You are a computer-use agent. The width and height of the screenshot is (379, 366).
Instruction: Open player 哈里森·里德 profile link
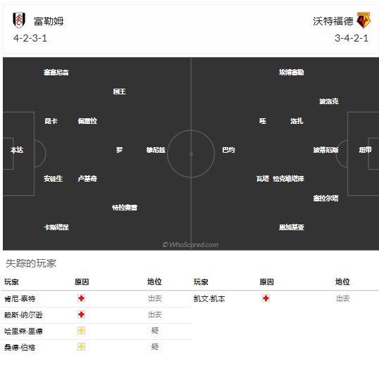[x=23, y=331]
